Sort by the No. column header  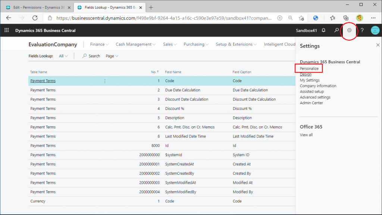(x=155, y=72)
